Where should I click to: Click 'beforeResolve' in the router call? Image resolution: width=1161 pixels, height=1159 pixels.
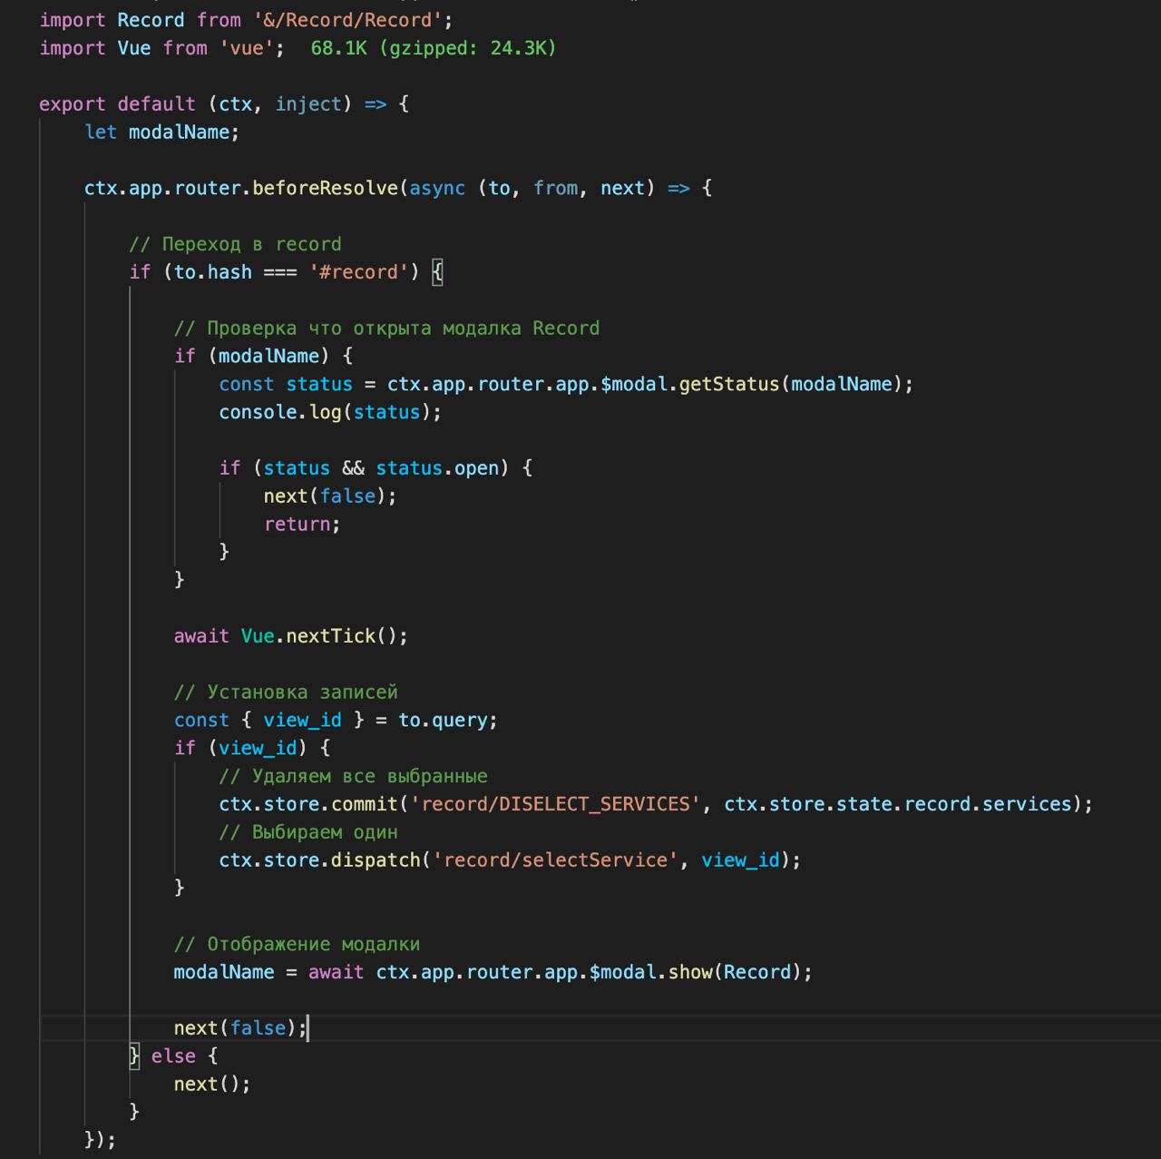tap(325, 189)
